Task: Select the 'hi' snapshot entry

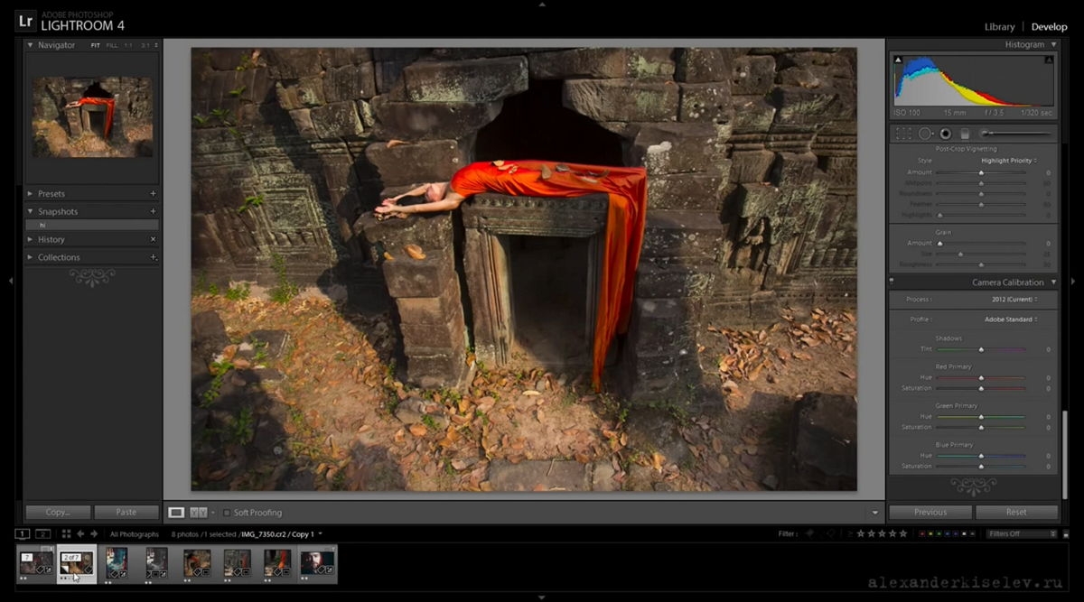Action: pyautogui.click(x=92, y=225)
